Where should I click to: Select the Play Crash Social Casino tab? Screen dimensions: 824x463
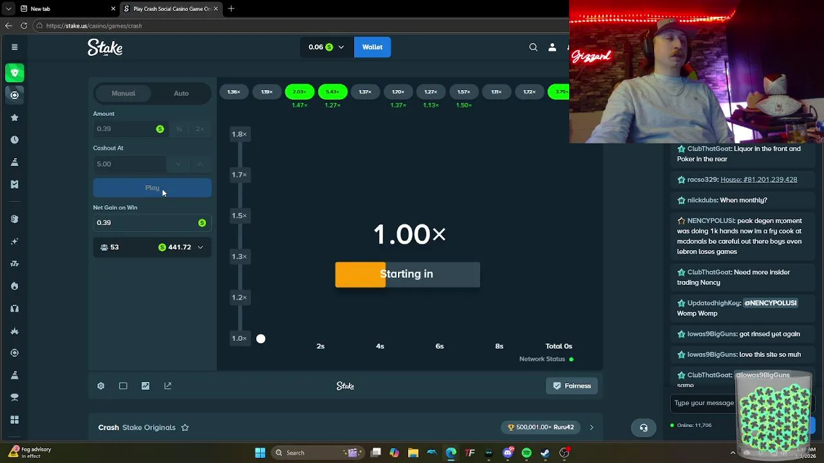click(171, 8)
